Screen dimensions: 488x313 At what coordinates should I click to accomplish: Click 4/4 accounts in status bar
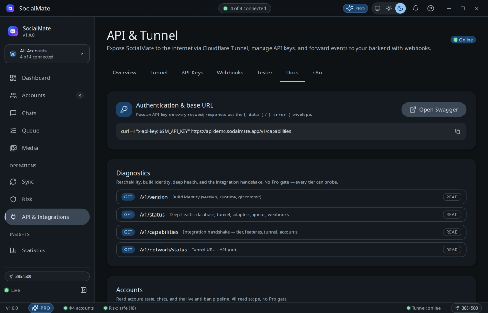point(79,308)
